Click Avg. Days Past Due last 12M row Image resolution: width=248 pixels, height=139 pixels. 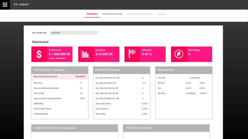point(122,98)
